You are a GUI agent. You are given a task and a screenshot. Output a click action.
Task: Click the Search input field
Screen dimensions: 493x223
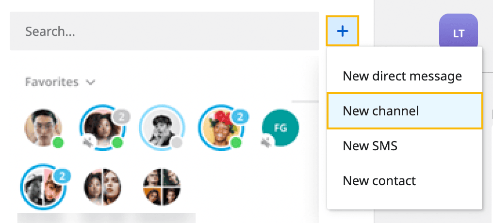pyautogui.click(x=164, y=32)
